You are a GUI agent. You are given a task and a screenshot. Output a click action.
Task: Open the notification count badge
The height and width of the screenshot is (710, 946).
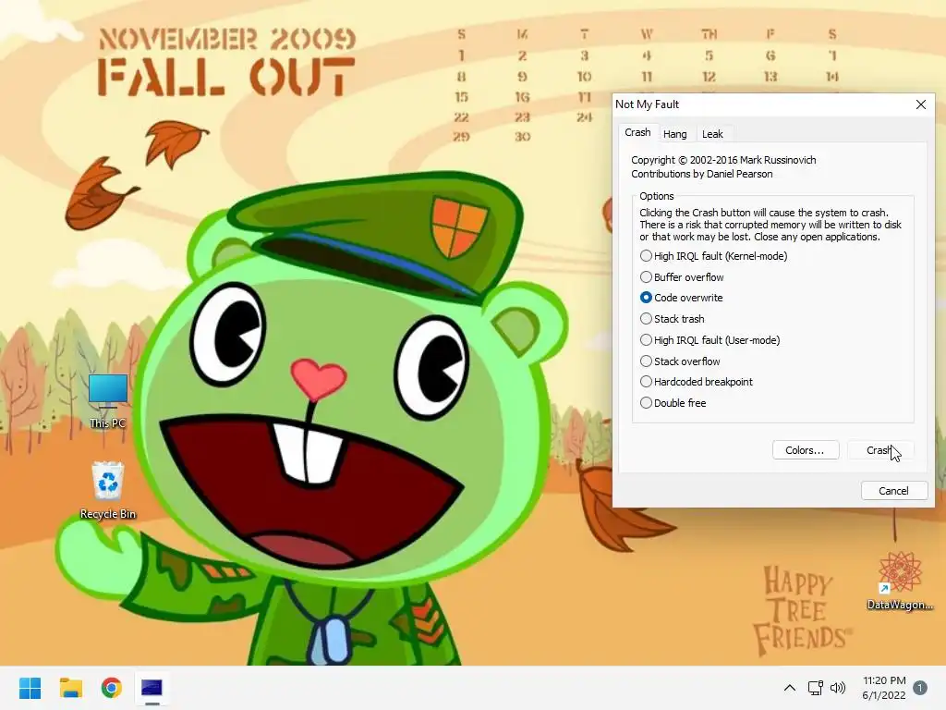920,688
